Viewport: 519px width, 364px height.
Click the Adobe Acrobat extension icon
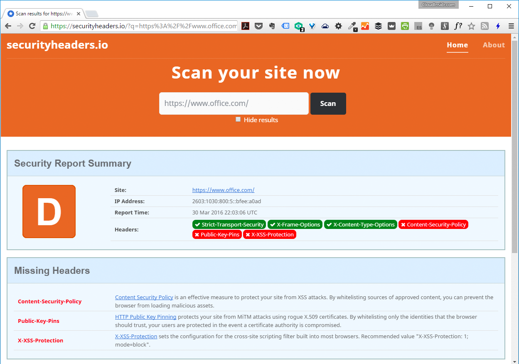[x=246, y=26]
